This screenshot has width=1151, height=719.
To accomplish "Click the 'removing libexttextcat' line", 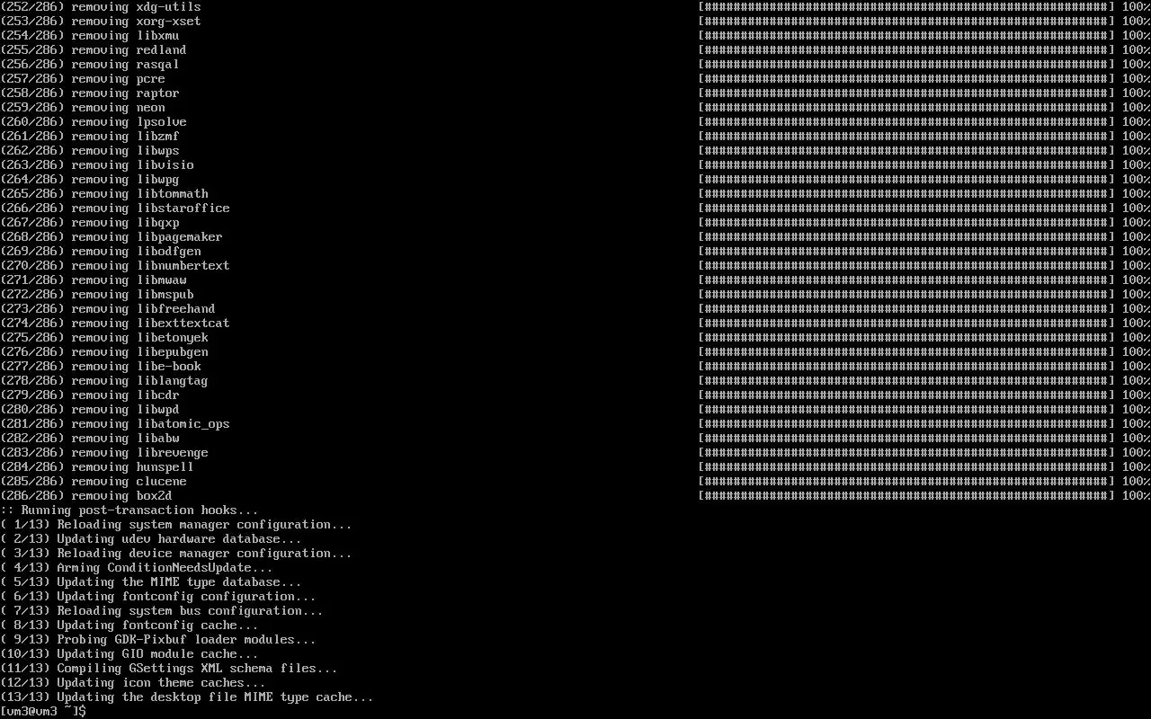I will coord(115,323).
